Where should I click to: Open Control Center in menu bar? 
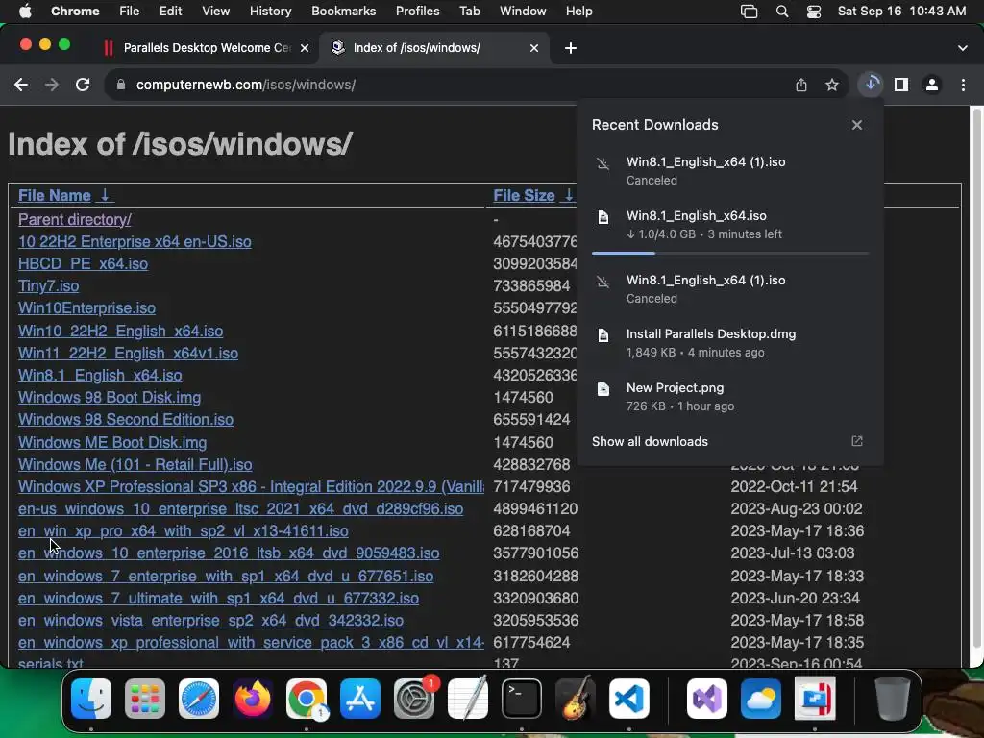click(x=813, y=12)
